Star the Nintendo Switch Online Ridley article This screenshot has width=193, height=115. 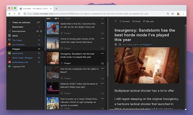point(62,93)
